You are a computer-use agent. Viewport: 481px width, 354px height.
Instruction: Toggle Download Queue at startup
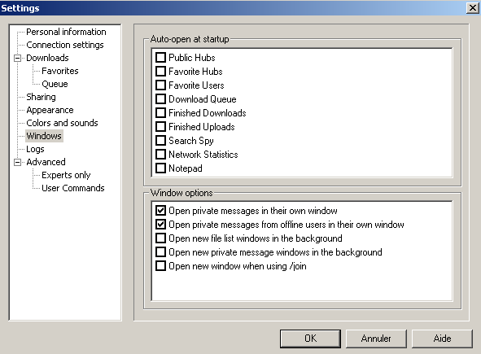[160, 98]
